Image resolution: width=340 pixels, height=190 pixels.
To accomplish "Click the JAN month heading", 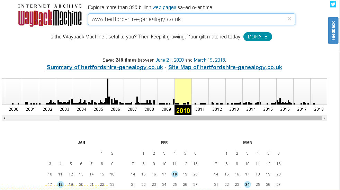I will 81,143.
